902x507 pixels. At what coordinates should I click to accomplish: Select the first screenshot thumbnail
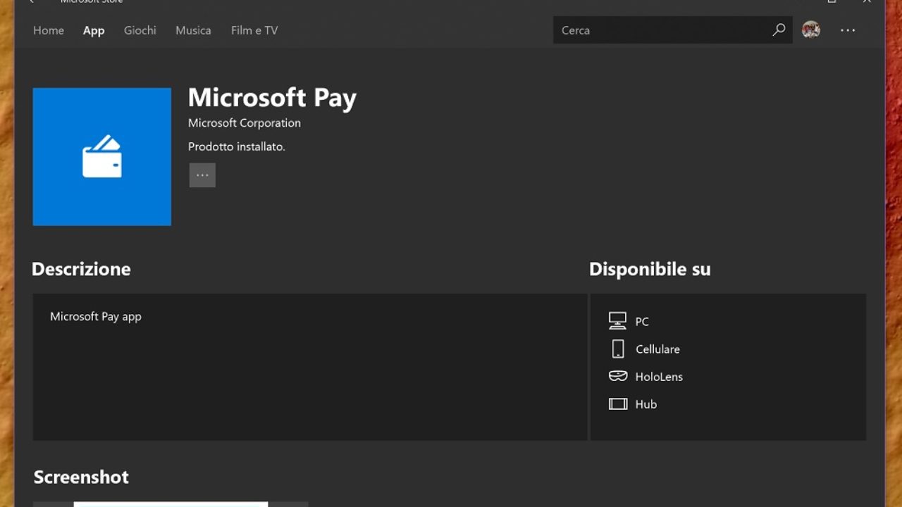point(169,505)
